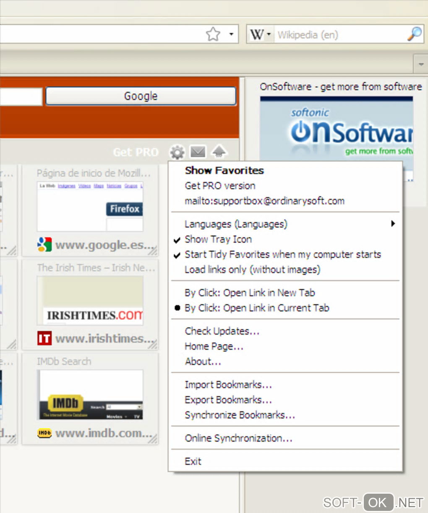Click the www.google.es link label
This screenshot has height=513, width=428.
104,244
